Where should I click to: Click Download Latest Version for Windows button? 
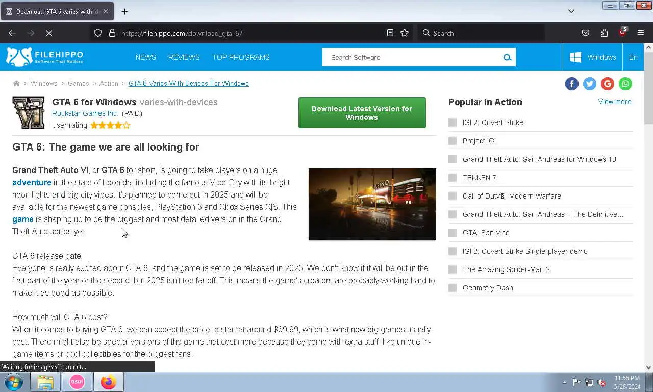pyautogui.click(x=362, y=113)
